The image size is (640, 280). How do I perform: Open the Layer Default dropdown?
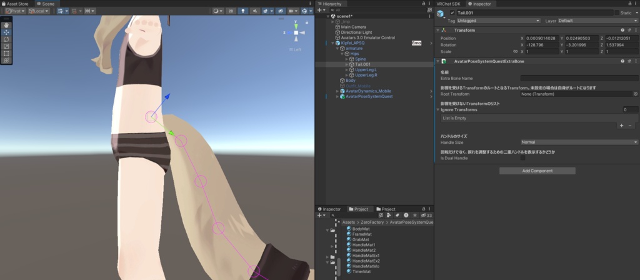tap(598, 21)
